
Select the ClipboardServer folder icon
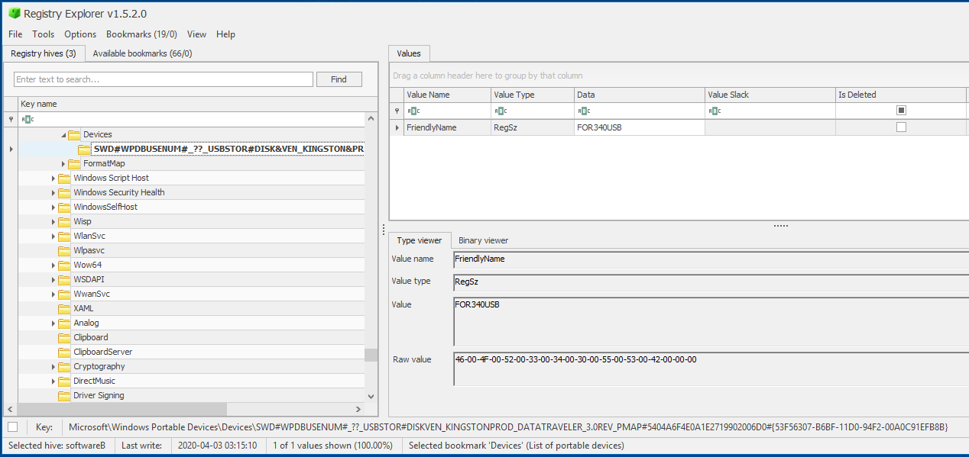pyautogui.click(x=64, y=352)
